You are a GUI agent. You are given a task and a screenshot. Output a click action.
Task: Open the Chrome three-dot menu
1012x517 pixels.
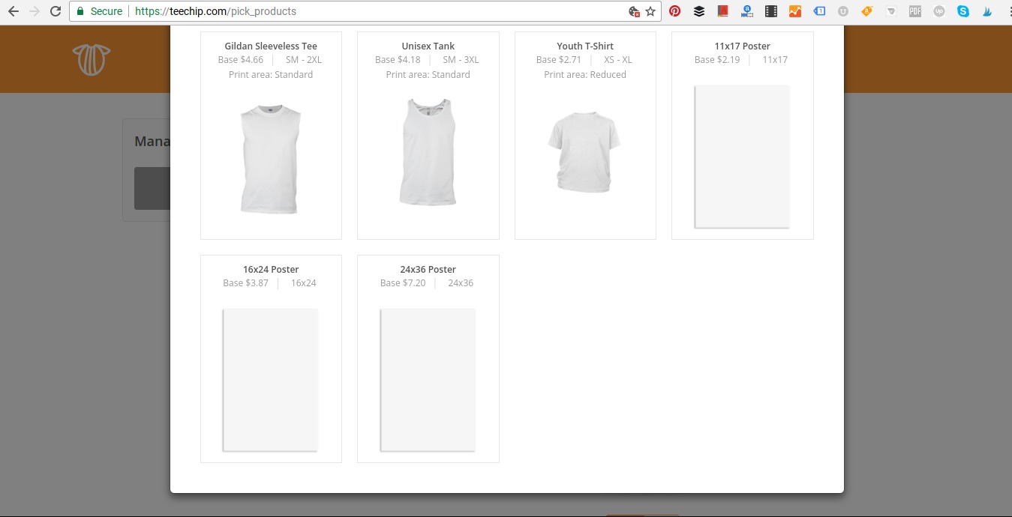1007,11
